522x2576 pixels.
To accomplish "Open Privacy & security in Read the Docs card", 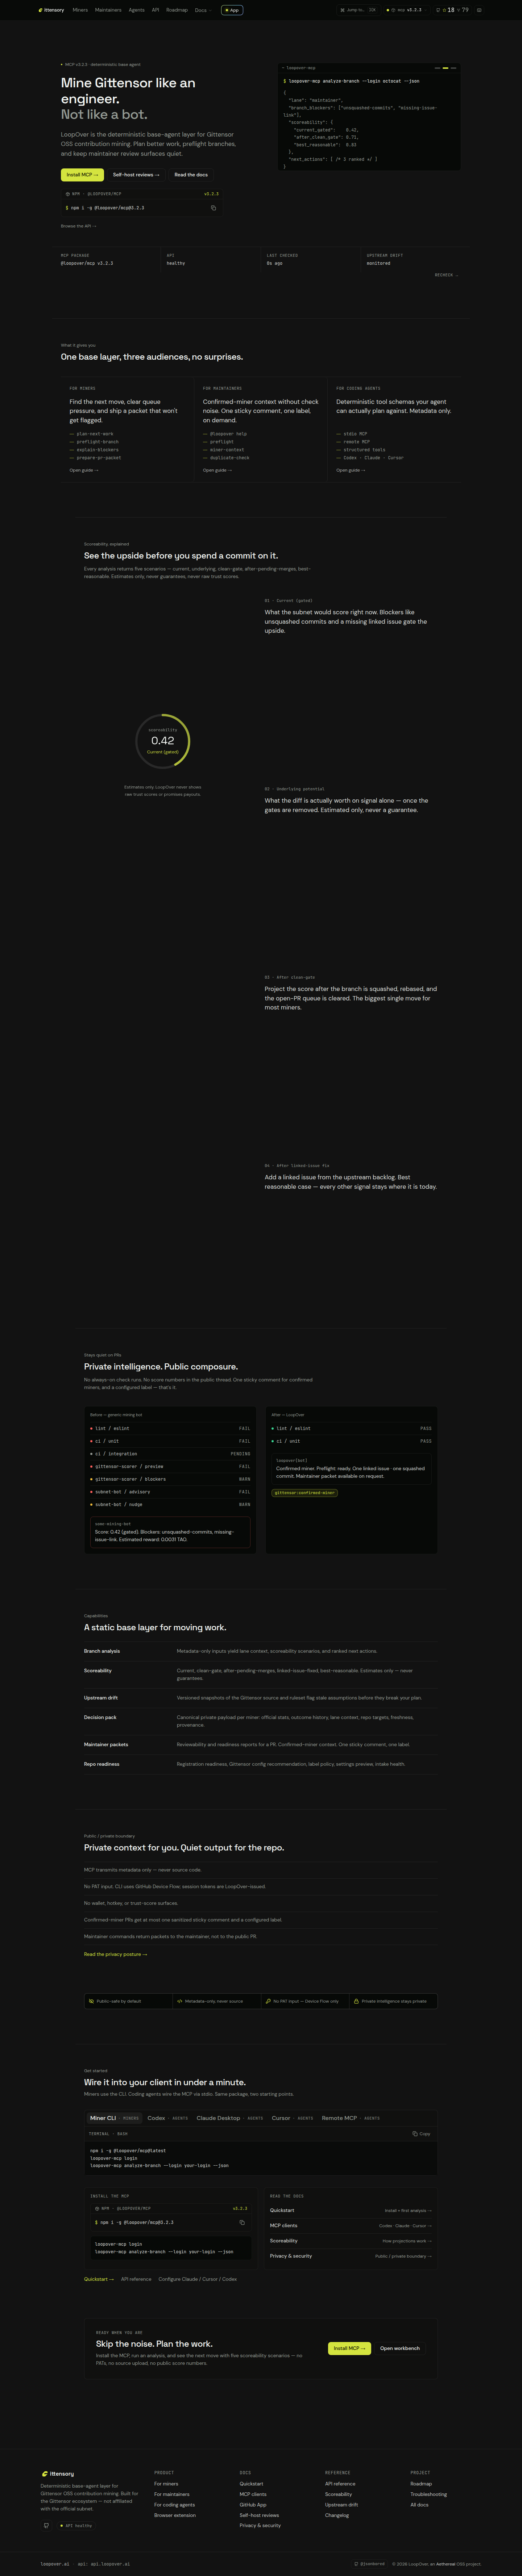I will pyautogui.click(x=350, y=2256).
